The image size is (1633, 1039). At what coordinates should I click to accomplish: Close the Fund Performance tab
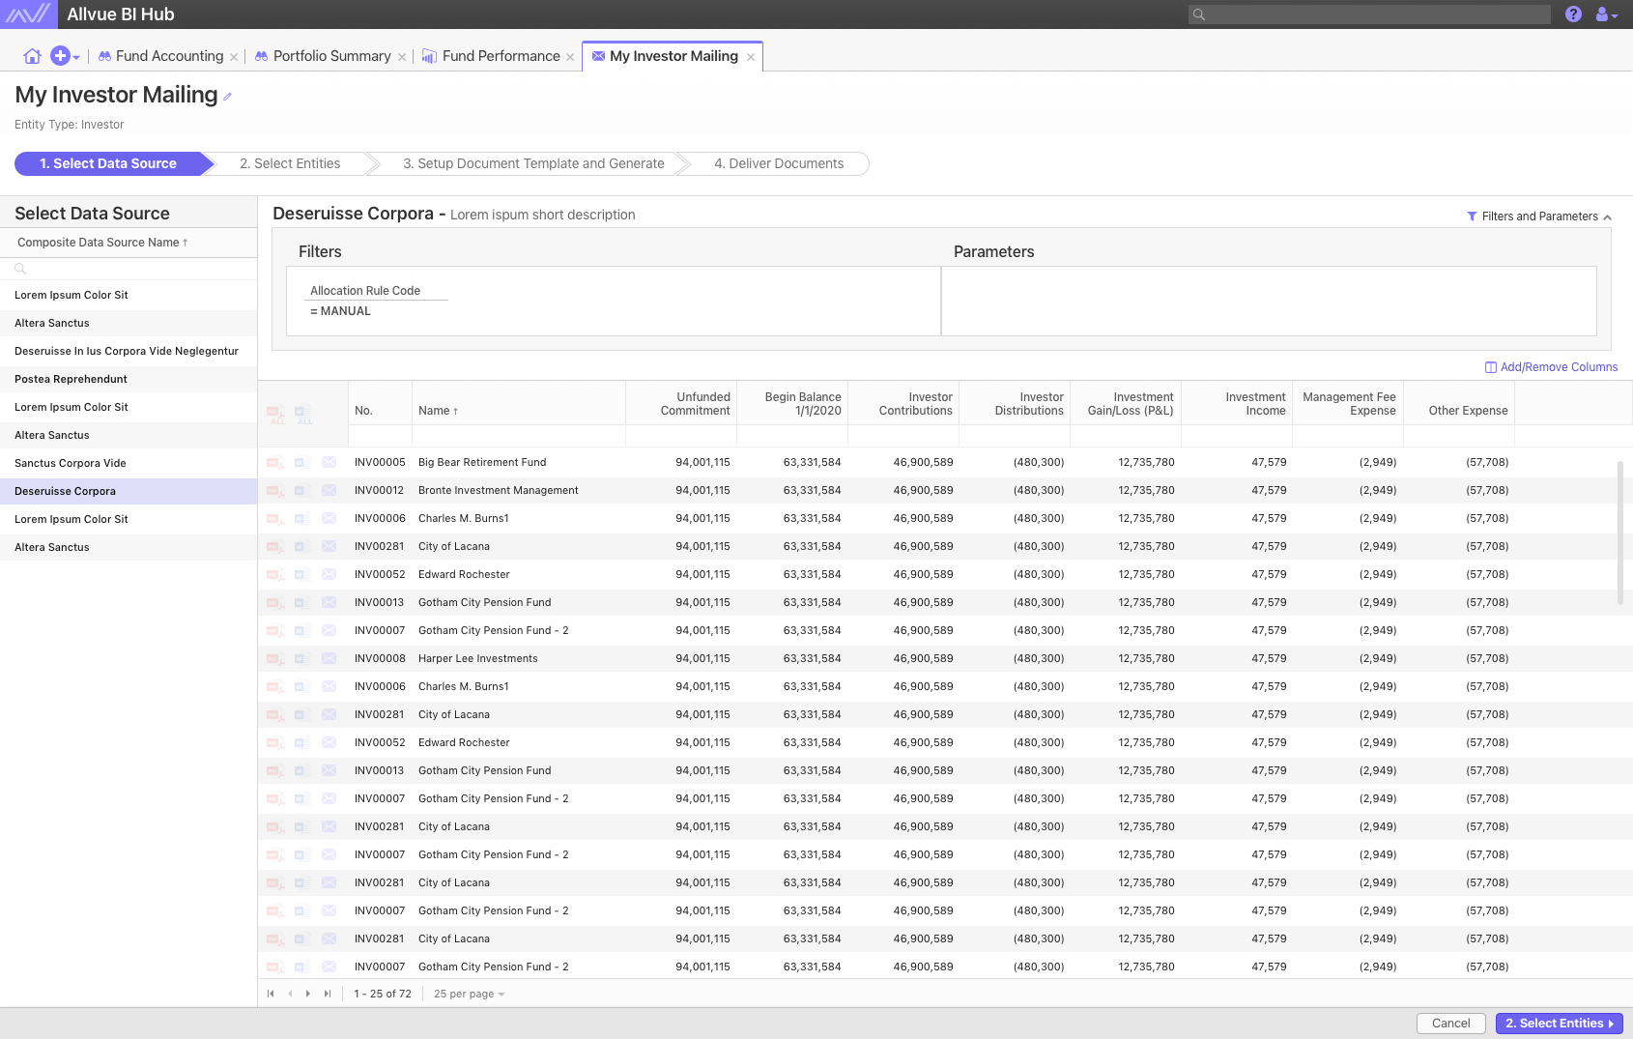coord(570,57)
